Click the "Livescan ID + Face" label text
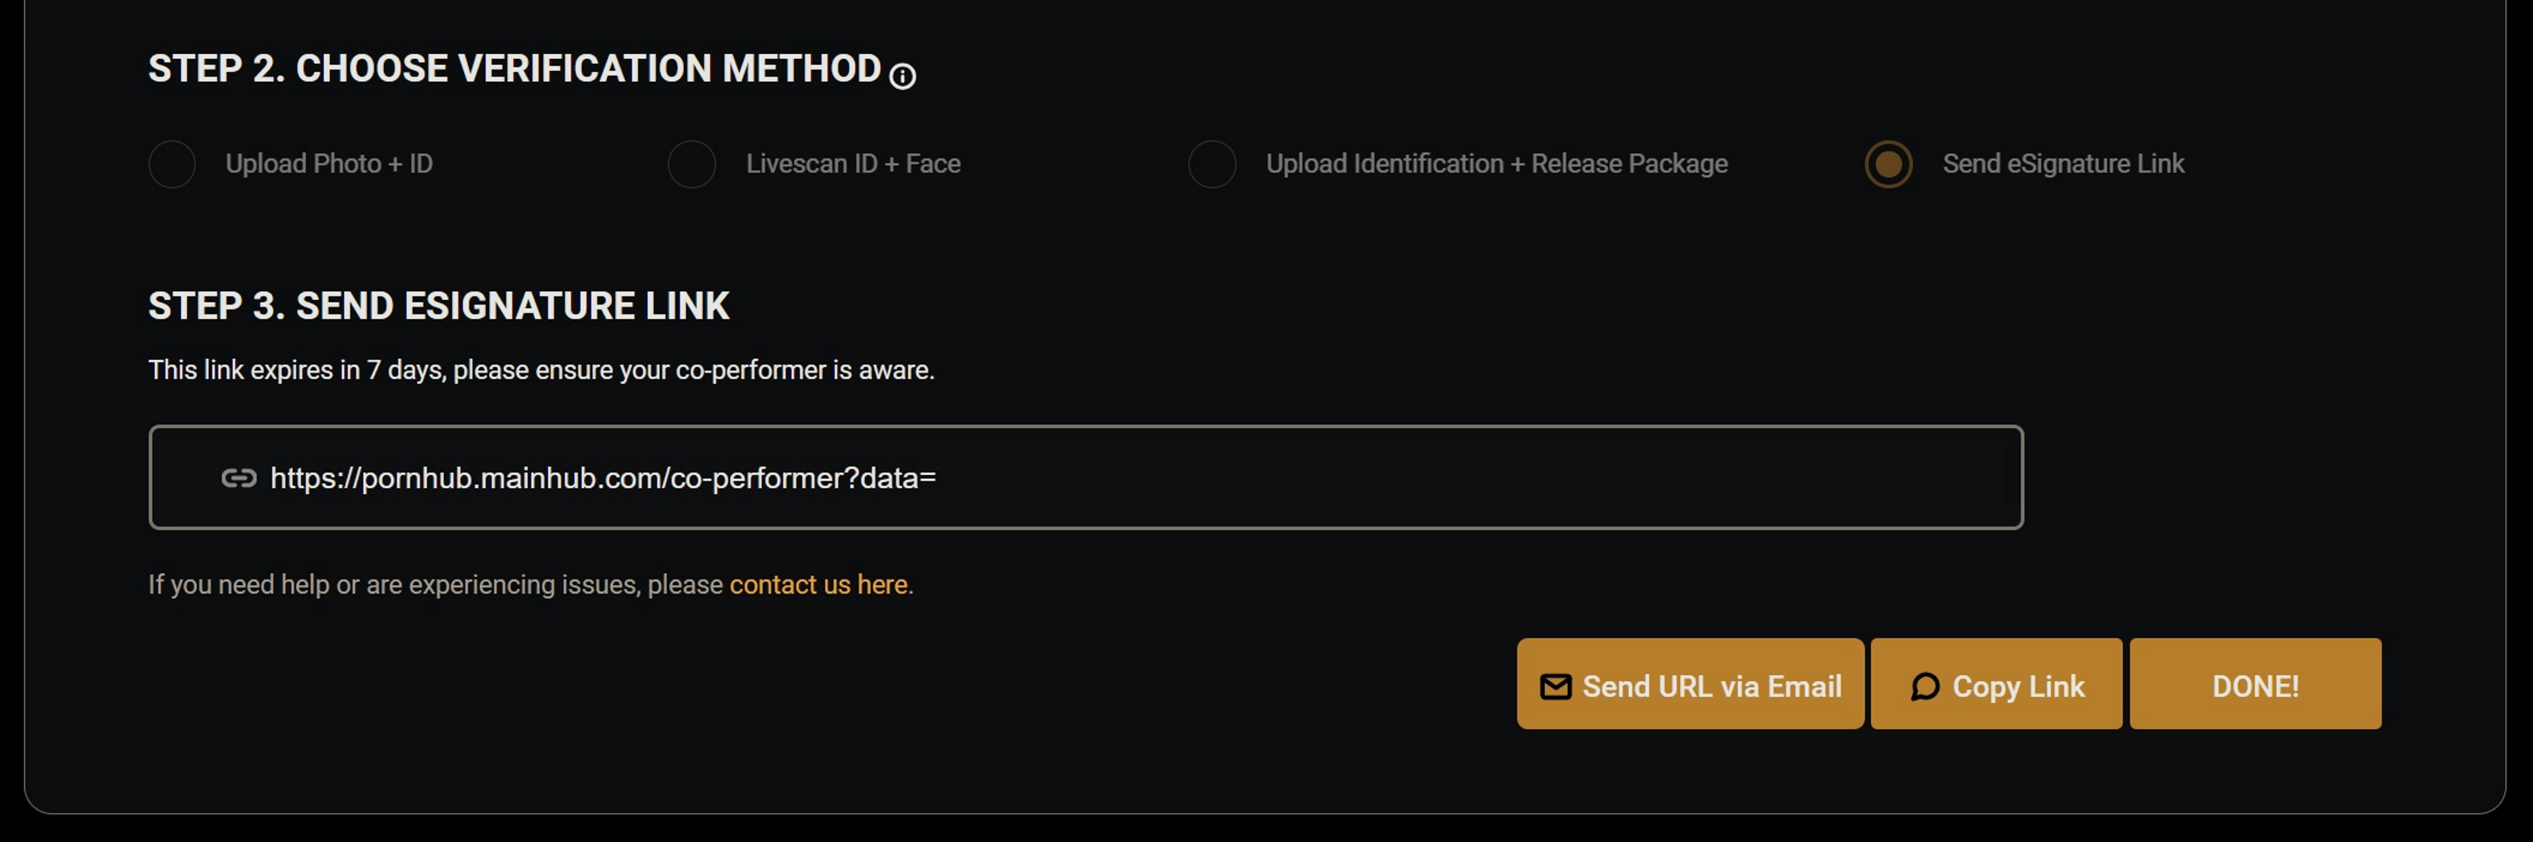Screen dimensions: 2533x842 [853, 163]
